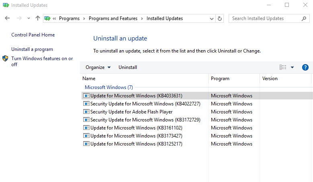Click the breadcrumb overflow chevrons
313x182 pixels.
pos(54,18)
